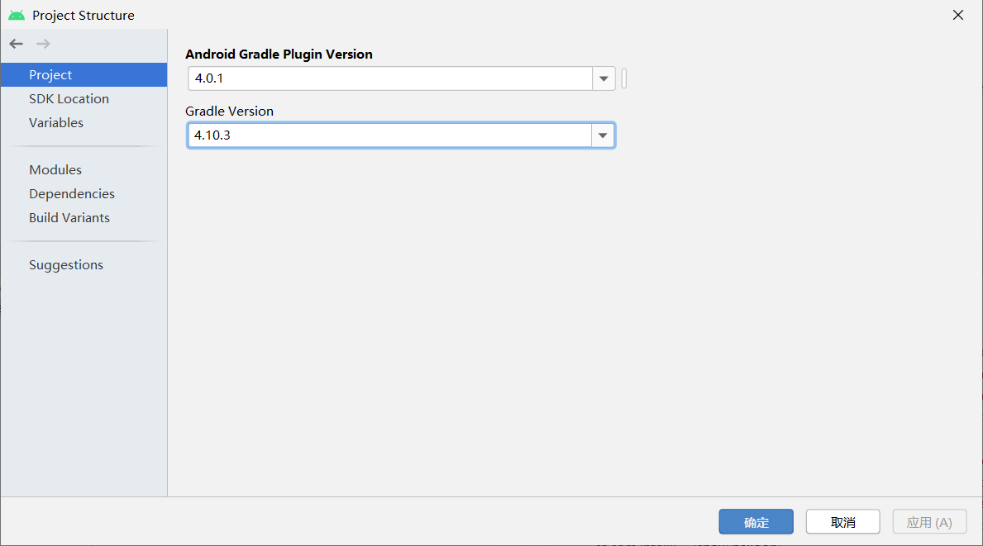Select SDK Location in the sidebar
Viewport: 983px width, 546px height.
[x=69, y=98]
